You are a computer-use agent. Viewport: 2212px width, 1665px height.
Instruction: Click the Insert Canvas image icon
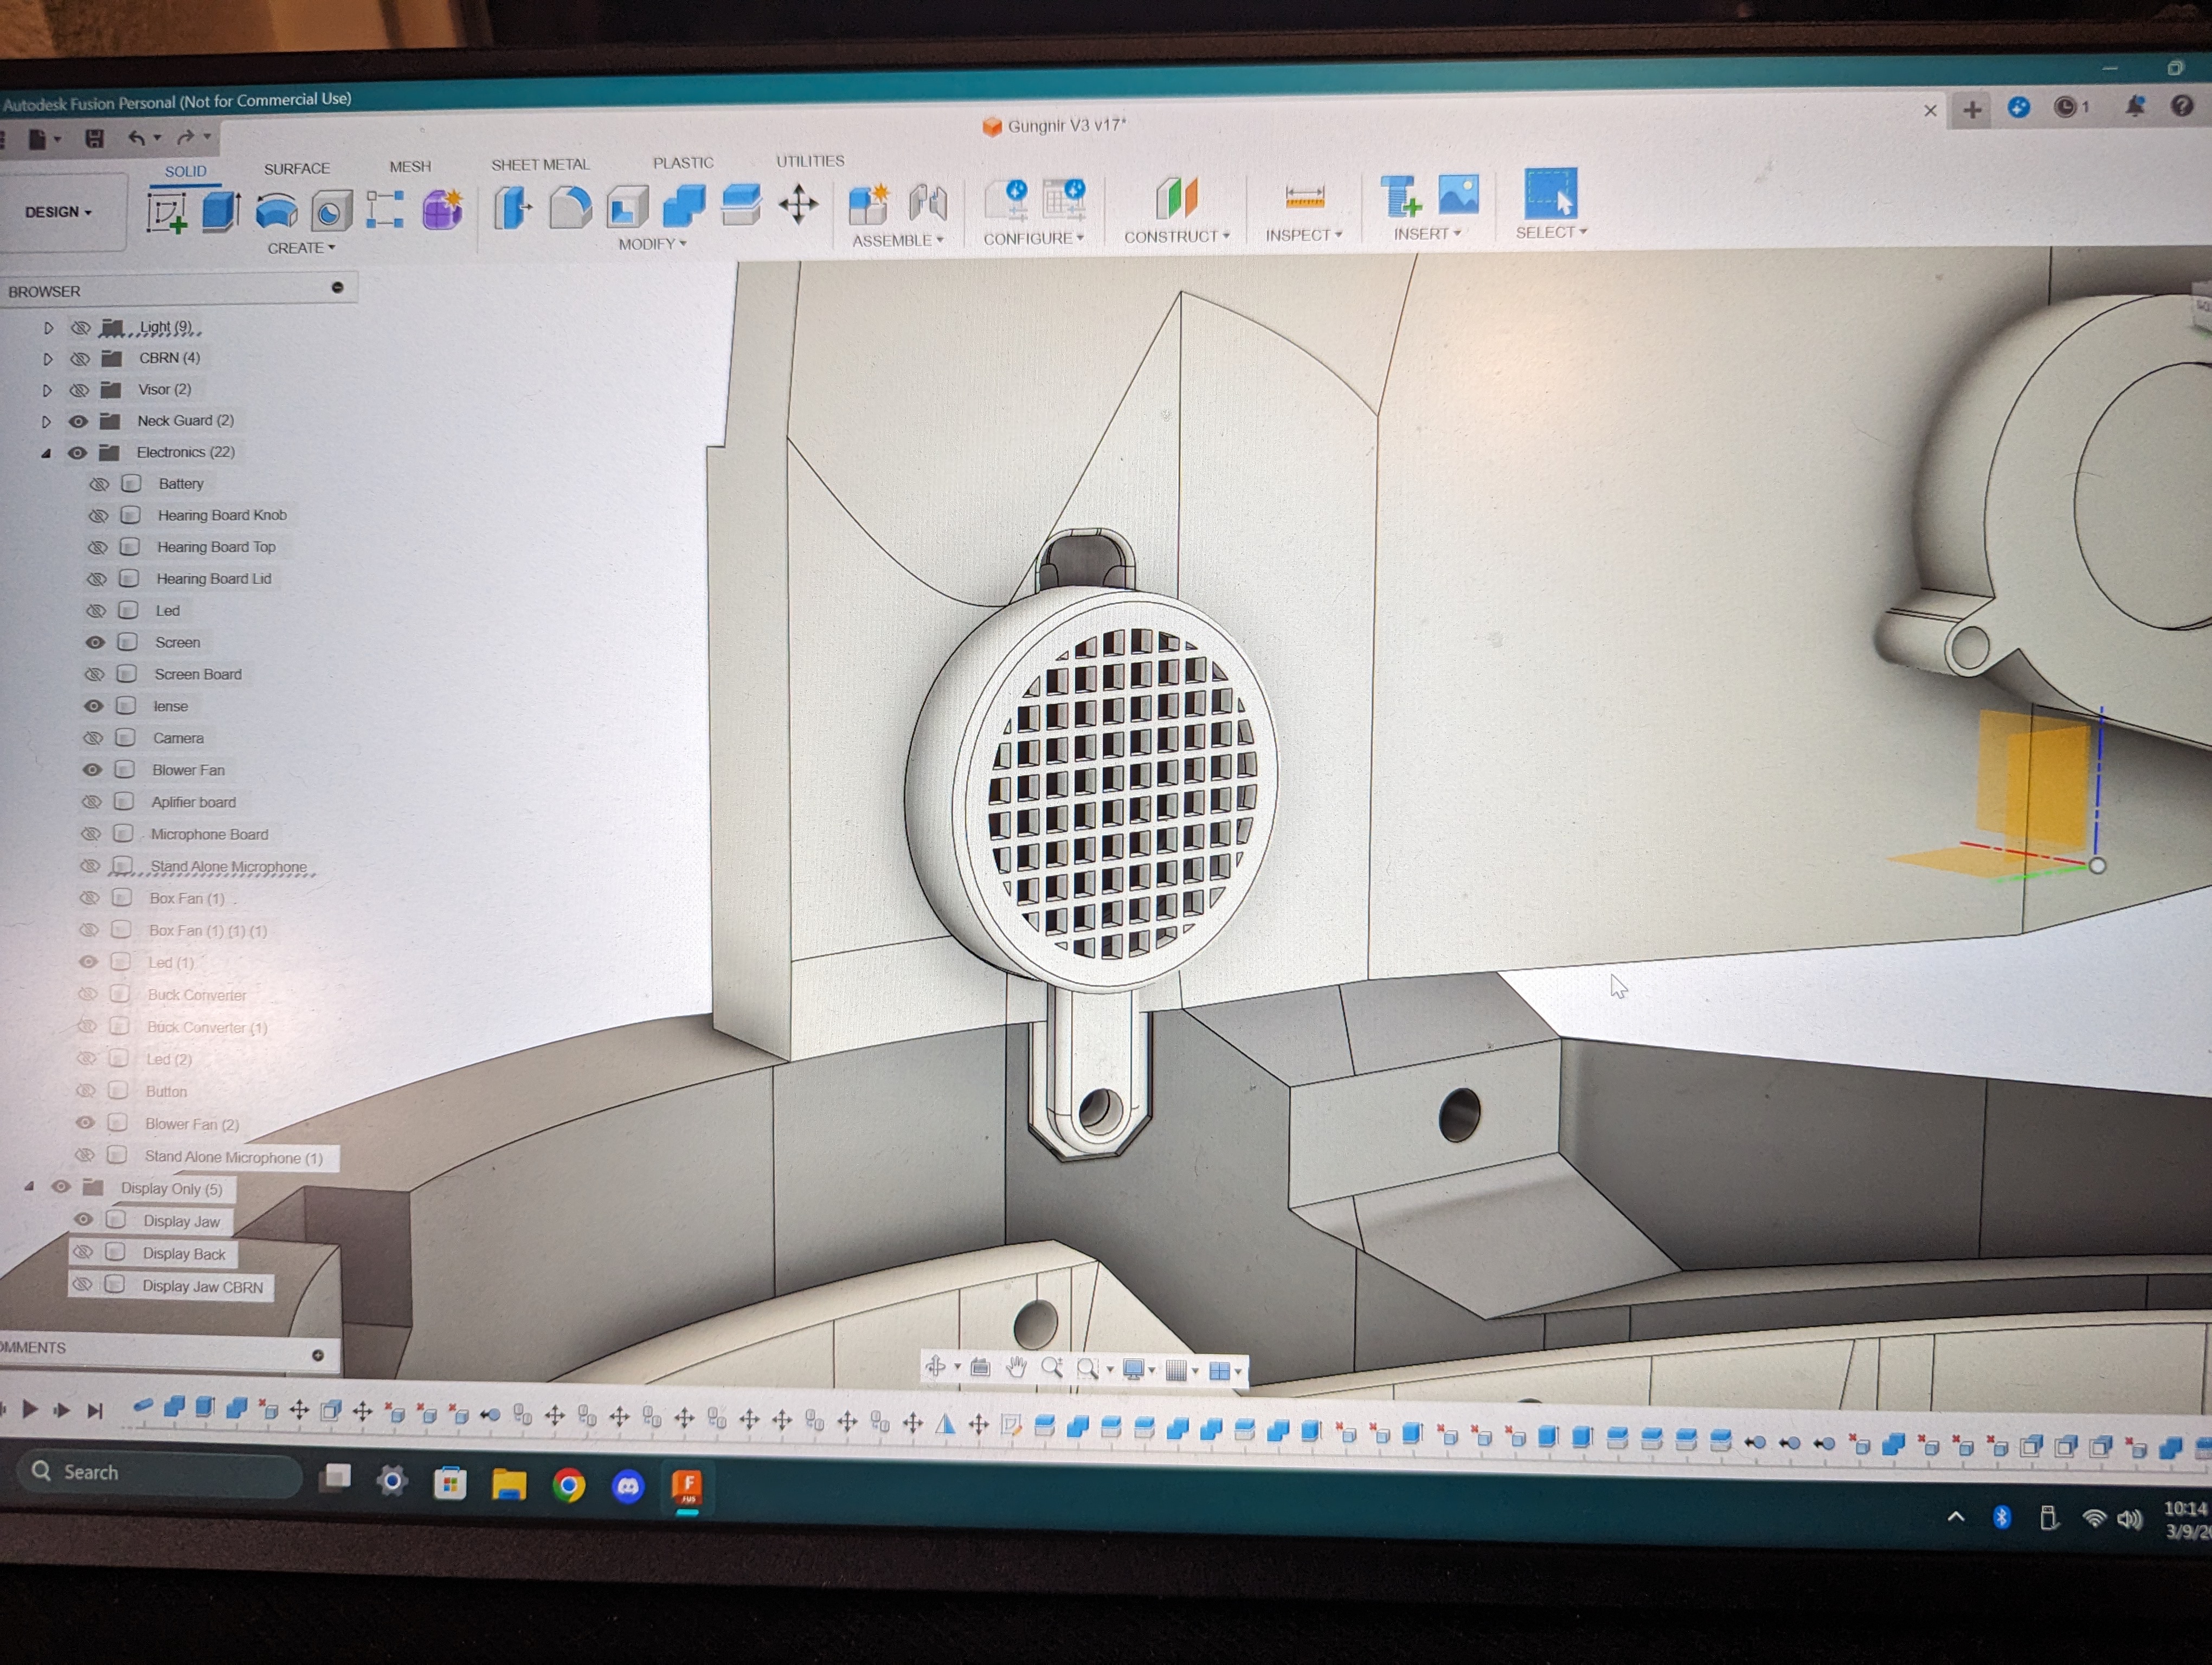(x=1458, y=195)
